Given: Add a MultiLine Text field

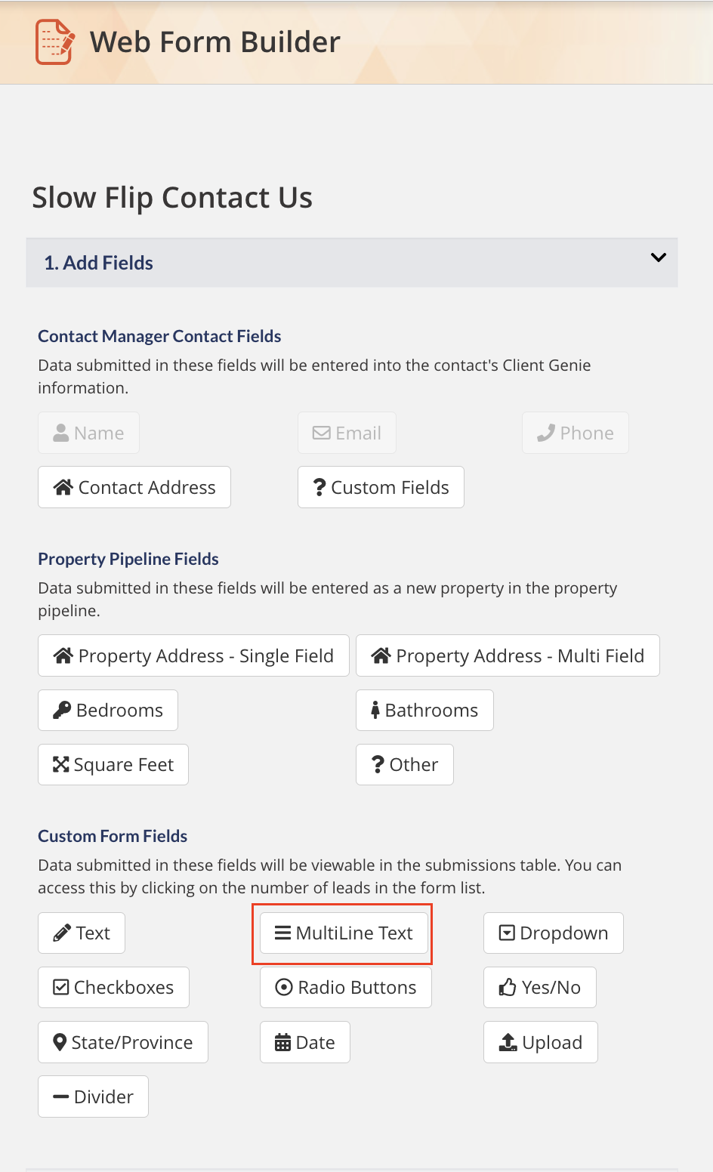Looking at the screenshot, I should click(344, 933).
